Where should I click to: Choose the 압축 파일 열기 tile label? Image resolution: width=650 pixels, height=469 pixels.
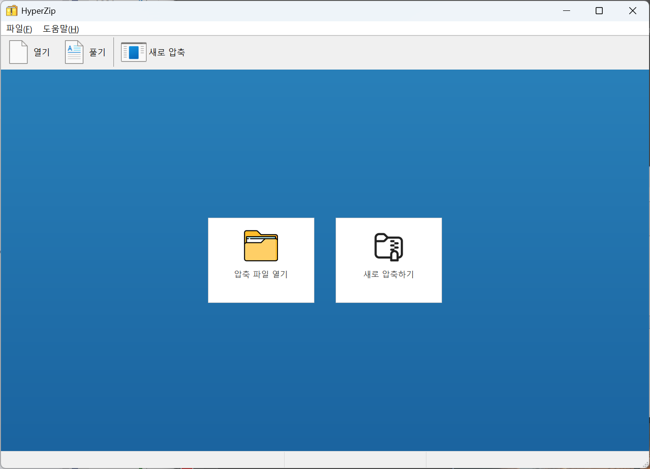click(261, 274)
